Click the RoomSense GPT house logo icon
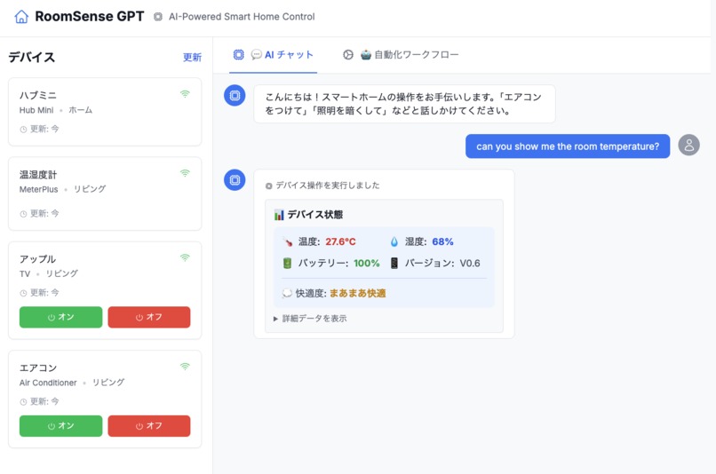Screen dimensions: 716x474 click(21, 17)
